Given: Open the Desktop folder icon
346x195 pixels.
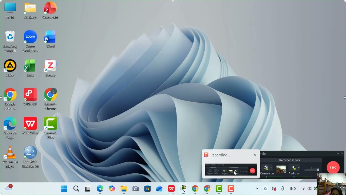Looking at the screenshot, I should click(x=30, y=11).
